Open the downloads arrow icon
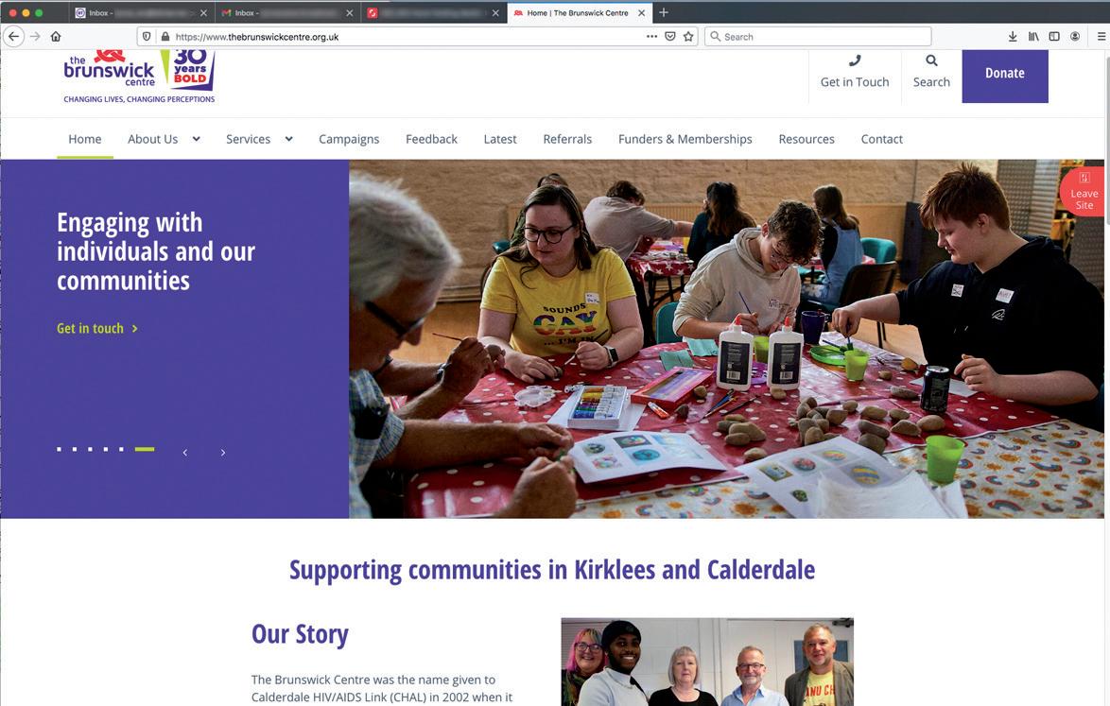The image size is (1110, 706). [1013, 37]
